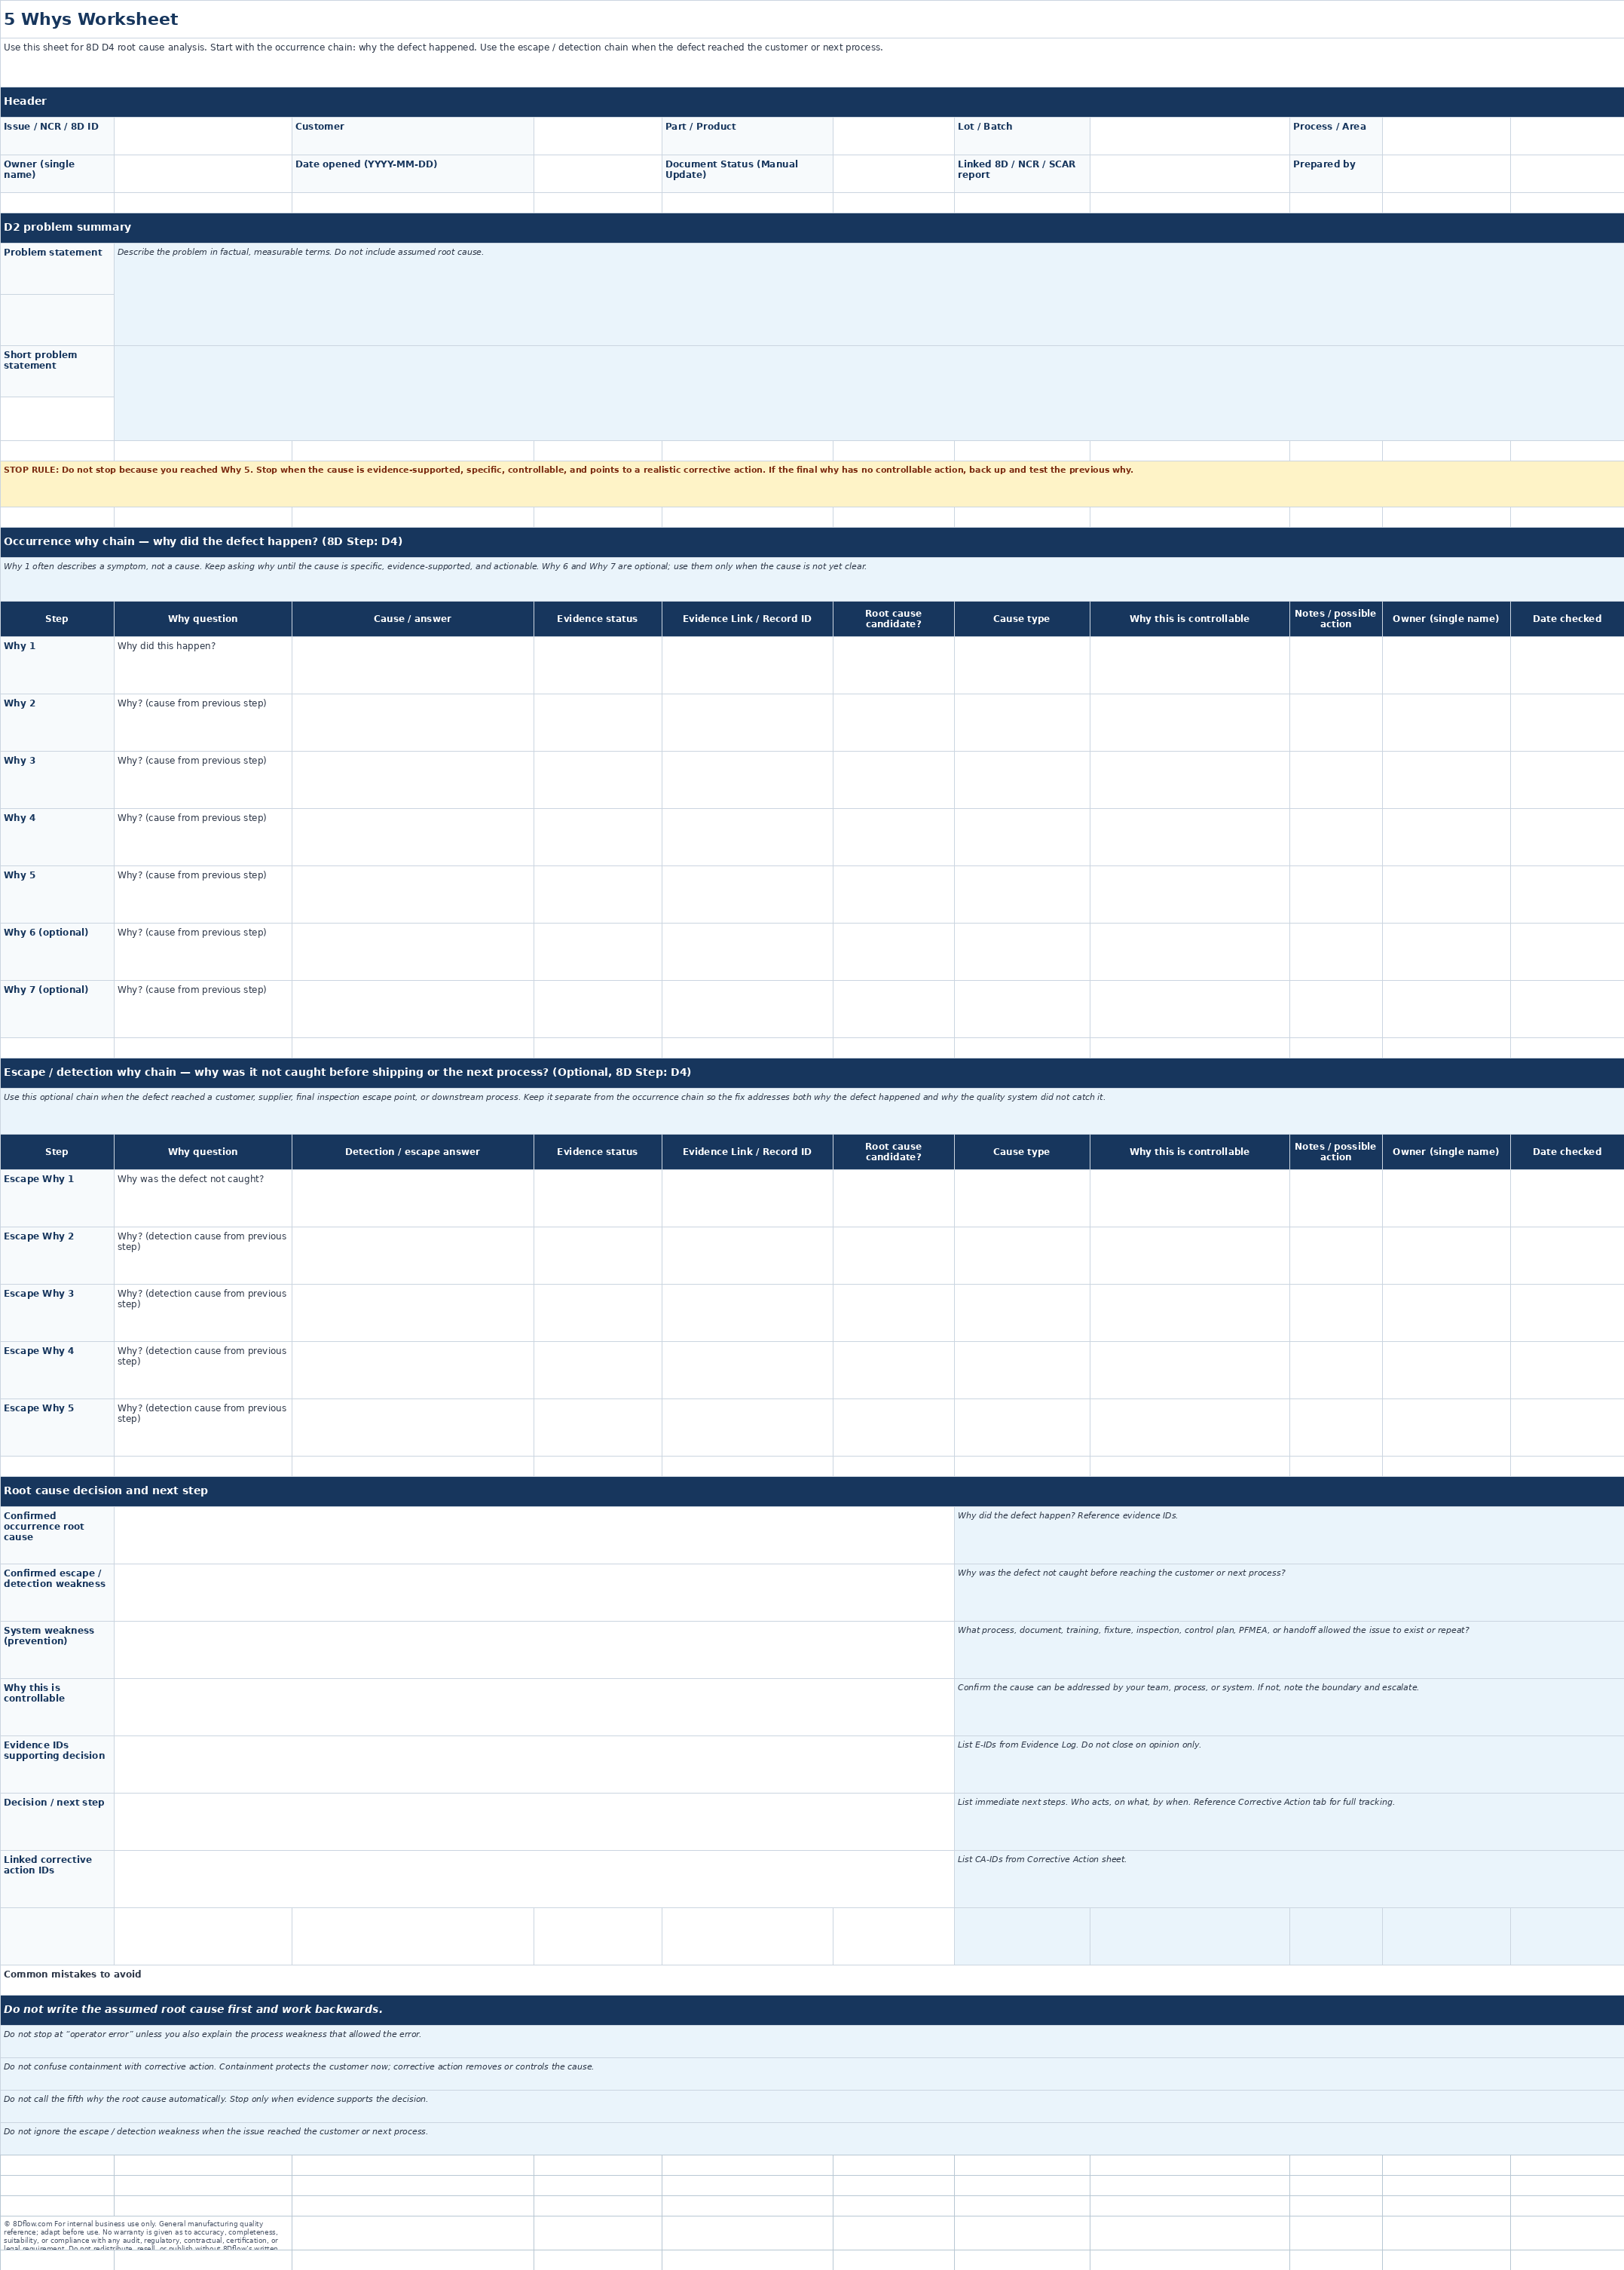Select the 'Do not write the assumed root cause' bar
The width and height of the screenshot is (1624, 2270).
click(812, 2009)
